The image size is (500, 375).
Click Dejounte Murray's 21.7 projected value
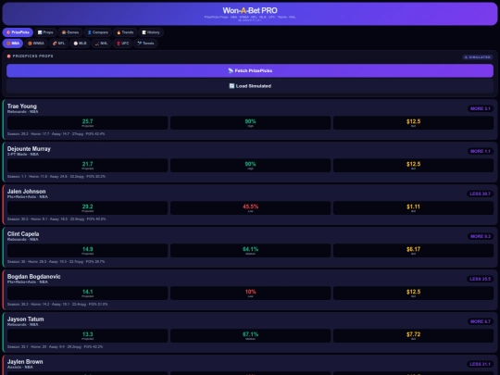point(88,164)
